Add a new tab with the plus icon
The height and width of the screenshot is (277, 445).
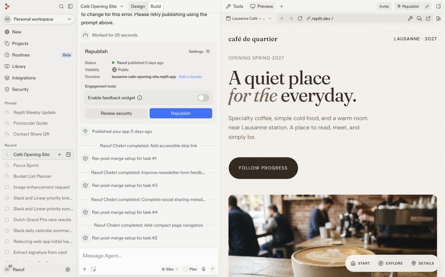(x=281, y=6)
